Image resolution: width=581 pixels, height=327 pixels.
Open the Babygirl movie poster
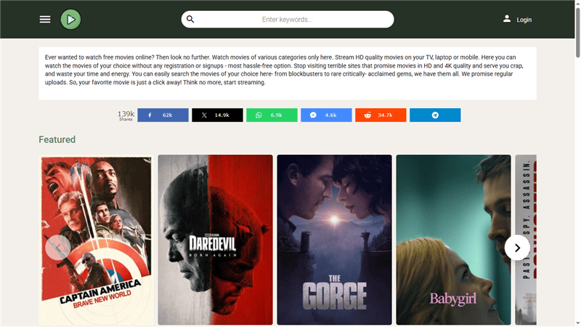click(x=453, y=240)
